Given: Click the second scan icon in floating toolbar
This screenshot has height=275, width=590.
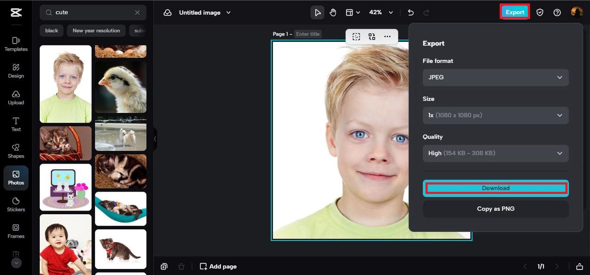Looking at the screenshot, I should [372, 37].
